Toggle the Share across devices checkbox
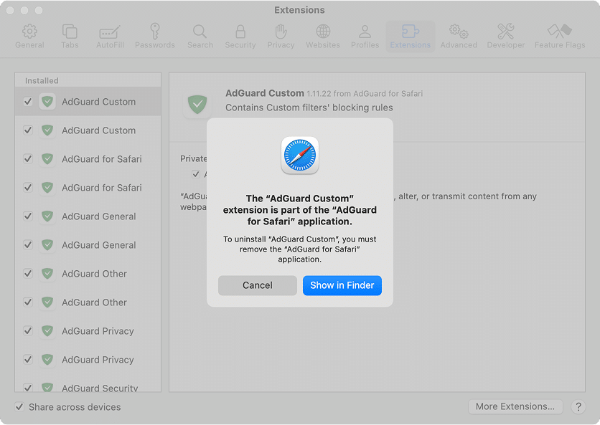 (19, 406)
